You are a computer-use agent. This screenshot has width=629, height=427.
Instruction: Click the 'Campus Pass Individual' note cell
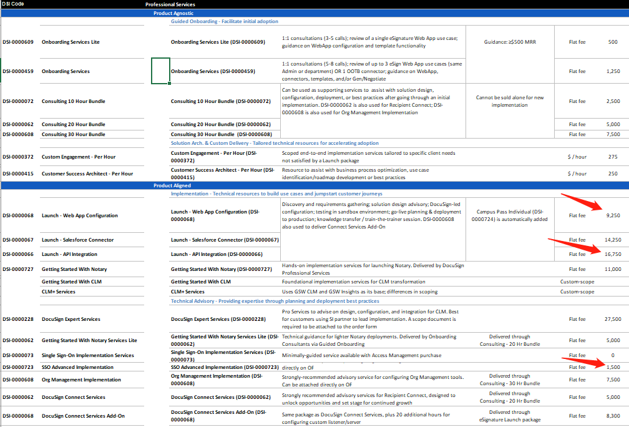(510, 215)
